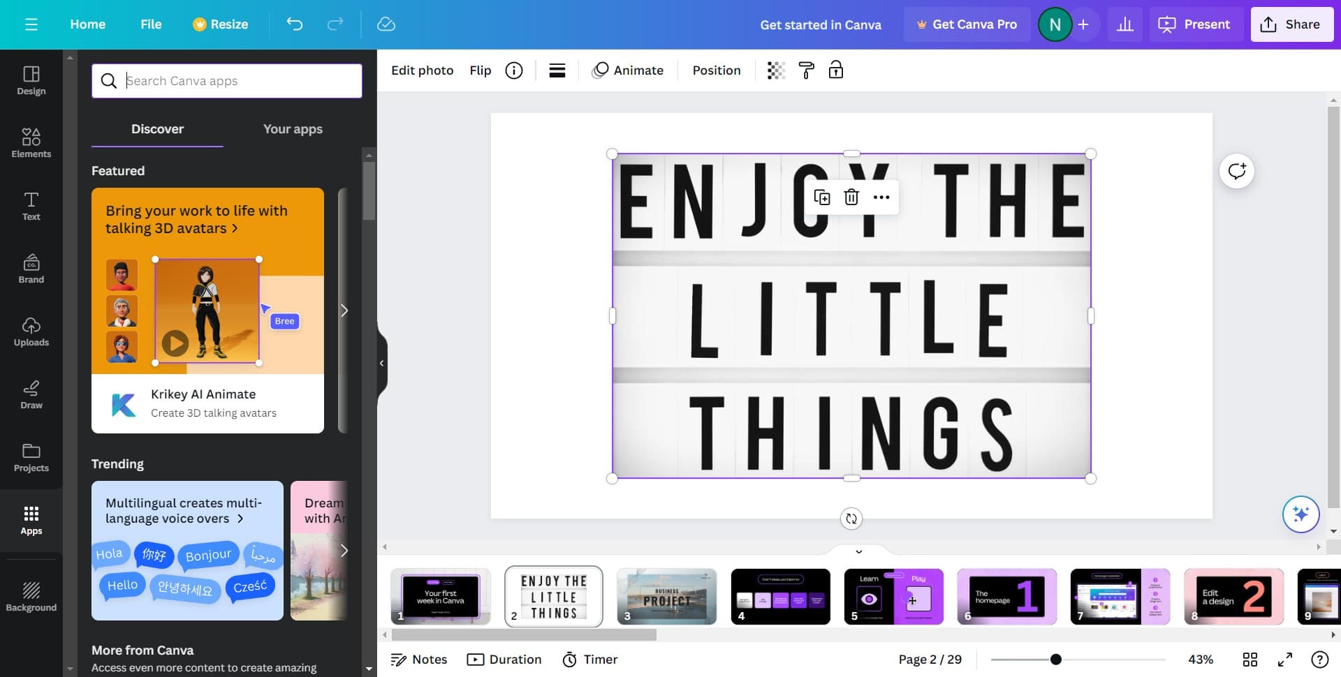The height and width of the screenshot is (677, 1341).
Task: Open the Elements panel
Action: pos(31,142)
